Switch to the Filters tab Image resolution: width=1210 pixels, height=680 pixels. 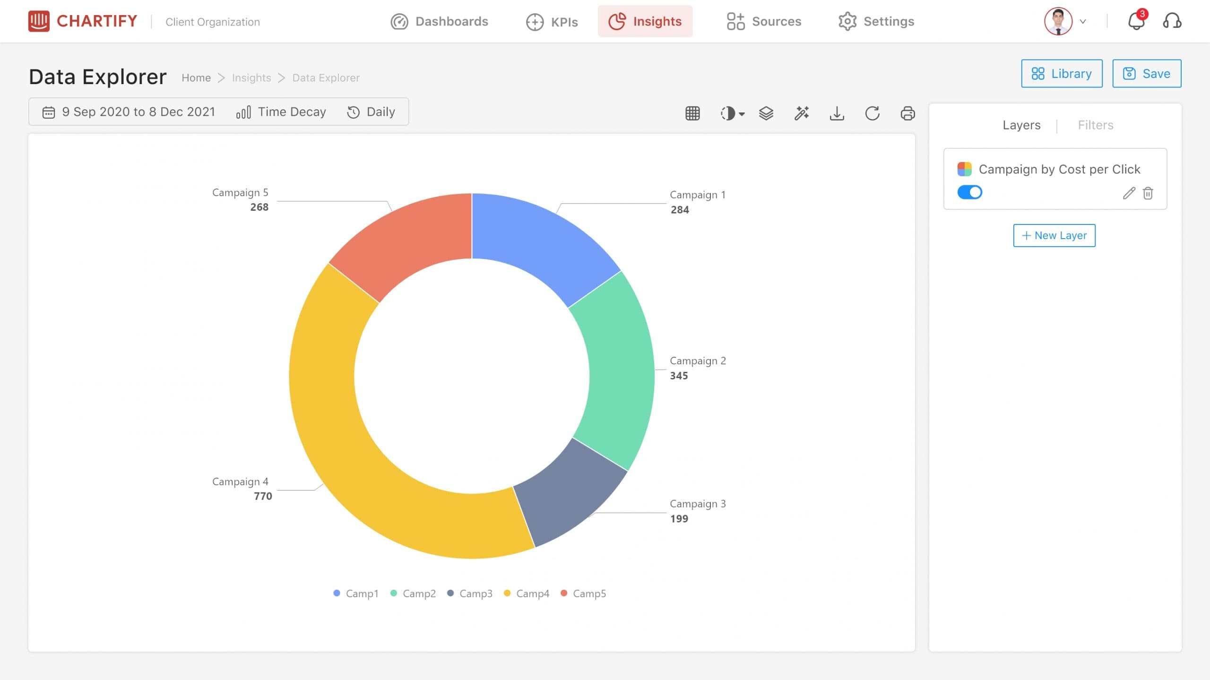pos(1096,125)
